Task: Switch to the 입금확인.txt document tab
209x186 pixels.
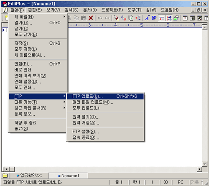Action: [x=29, y=176]
